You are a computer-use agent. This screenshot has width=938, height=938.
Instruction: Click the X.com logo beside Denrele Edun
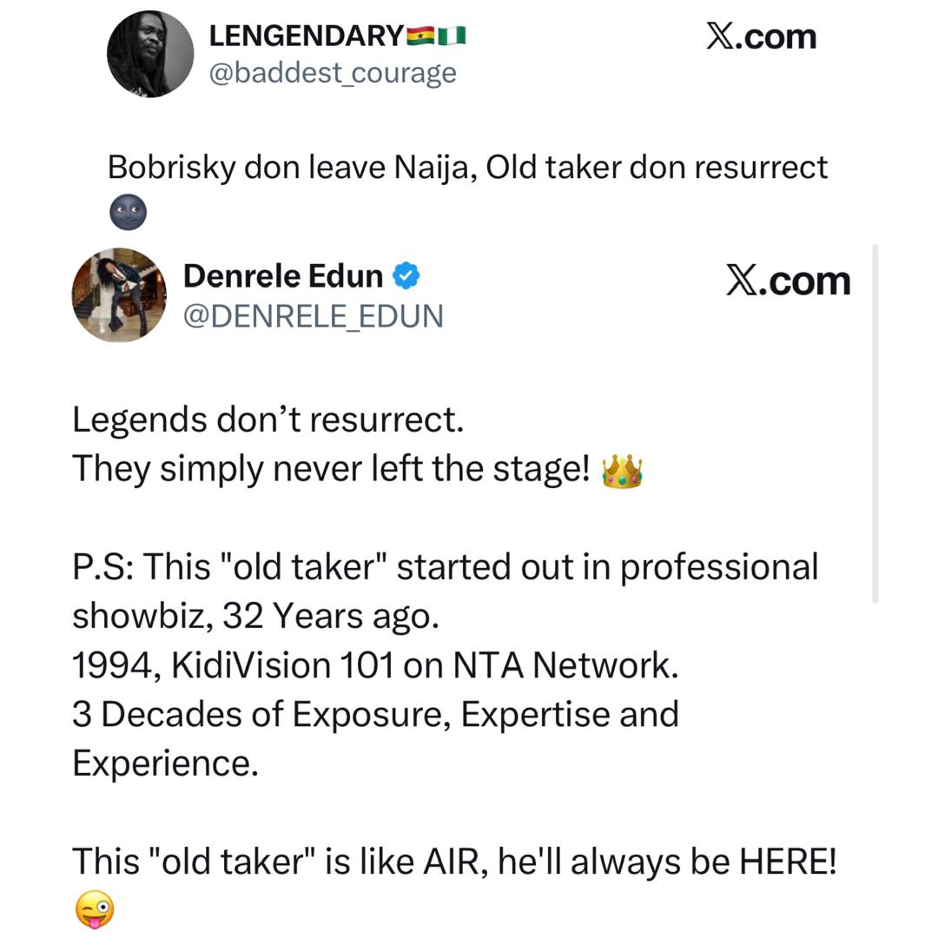click(789, 281)
